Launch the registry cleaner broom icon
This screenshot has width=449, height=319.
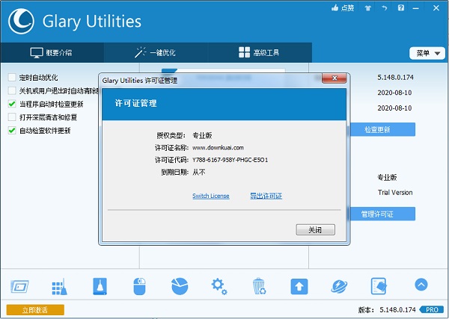[60, 286]
